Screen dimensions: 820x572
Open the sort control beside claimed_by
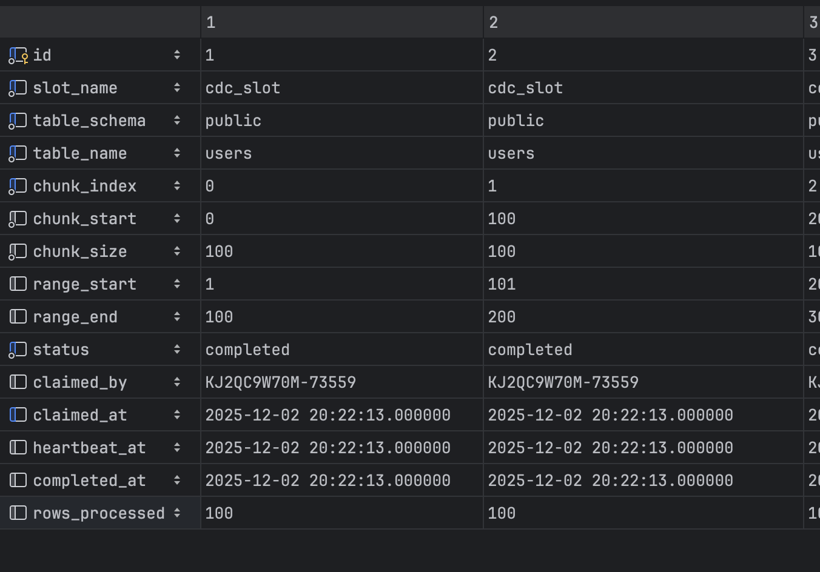pos(176,382)
